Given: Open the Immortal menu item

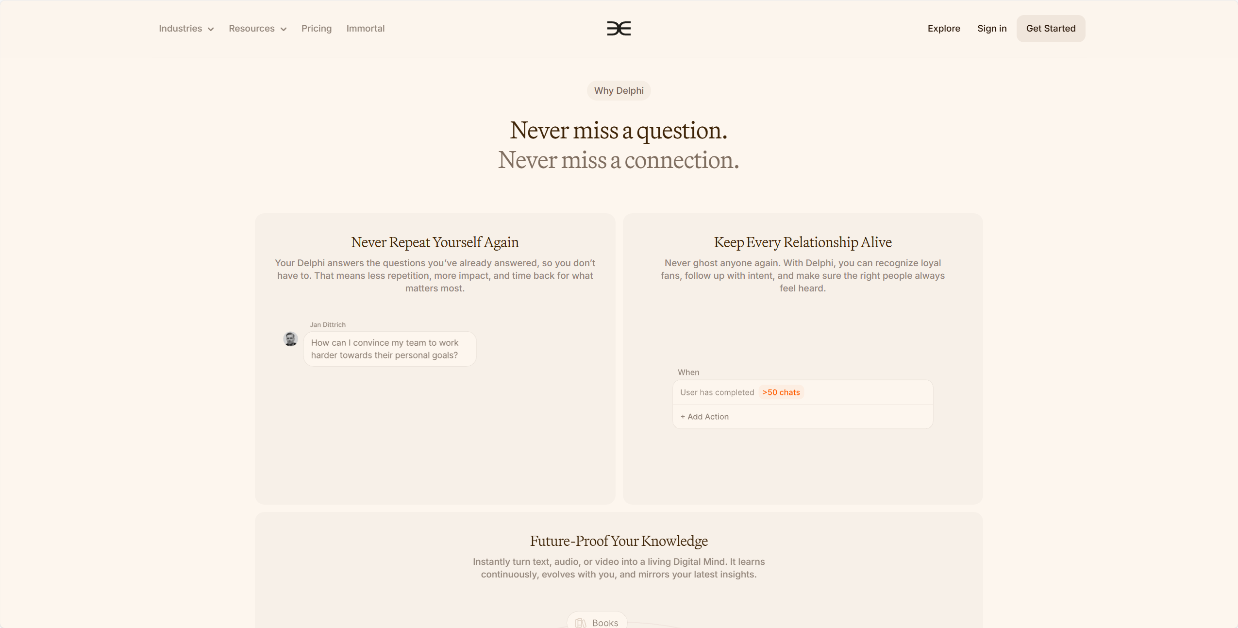Looking at the screenshot, I should (366, 29).
